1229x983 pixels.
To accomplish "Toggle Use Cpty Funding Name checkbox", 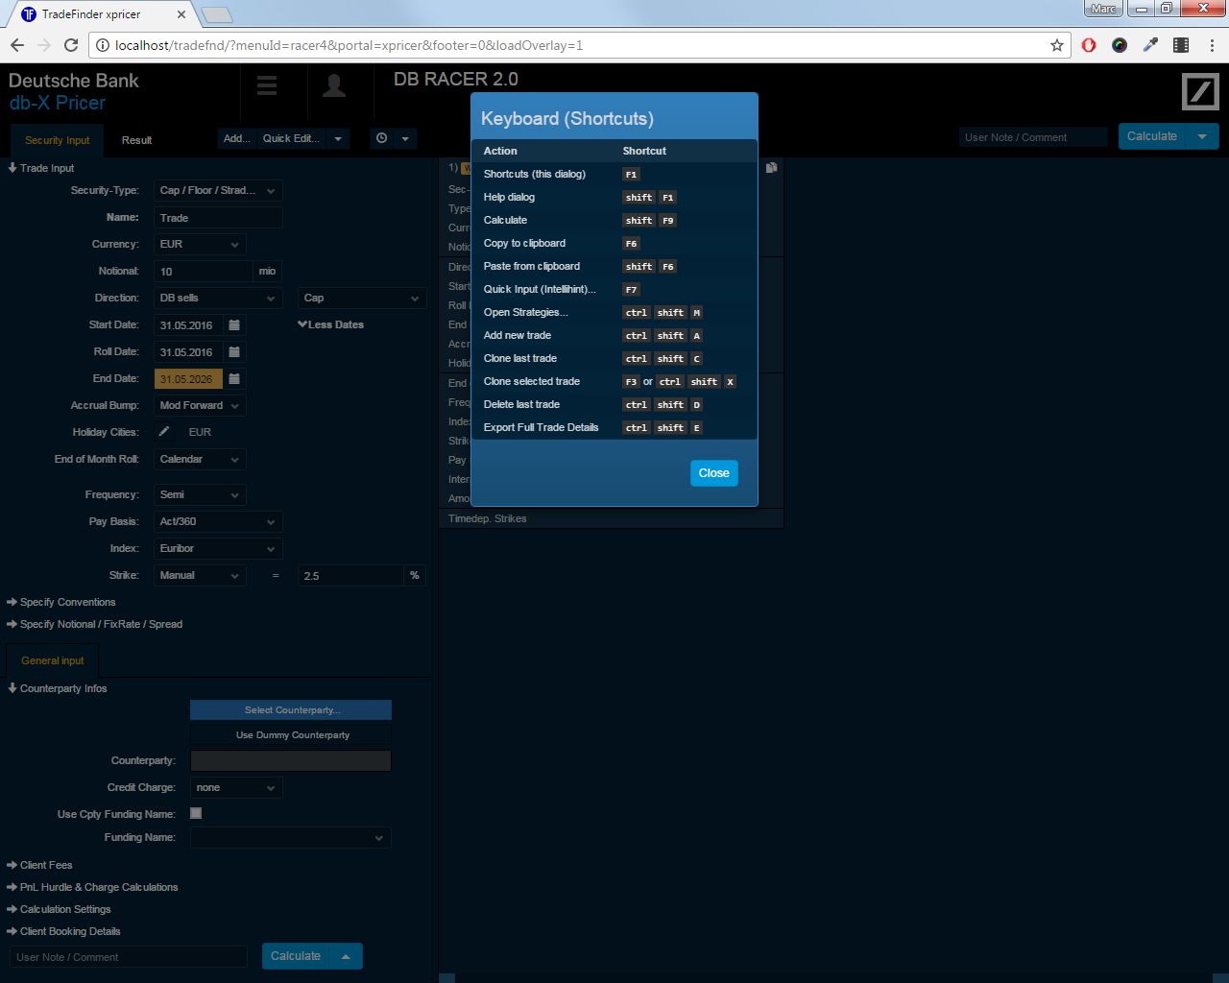I will click(x=196, y=813).
